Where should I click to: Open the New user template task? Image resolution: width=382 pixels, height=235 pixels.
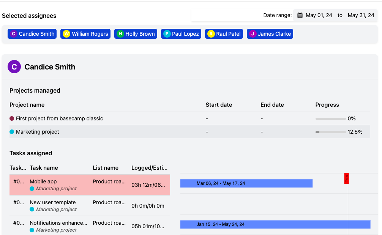point(53,202)
